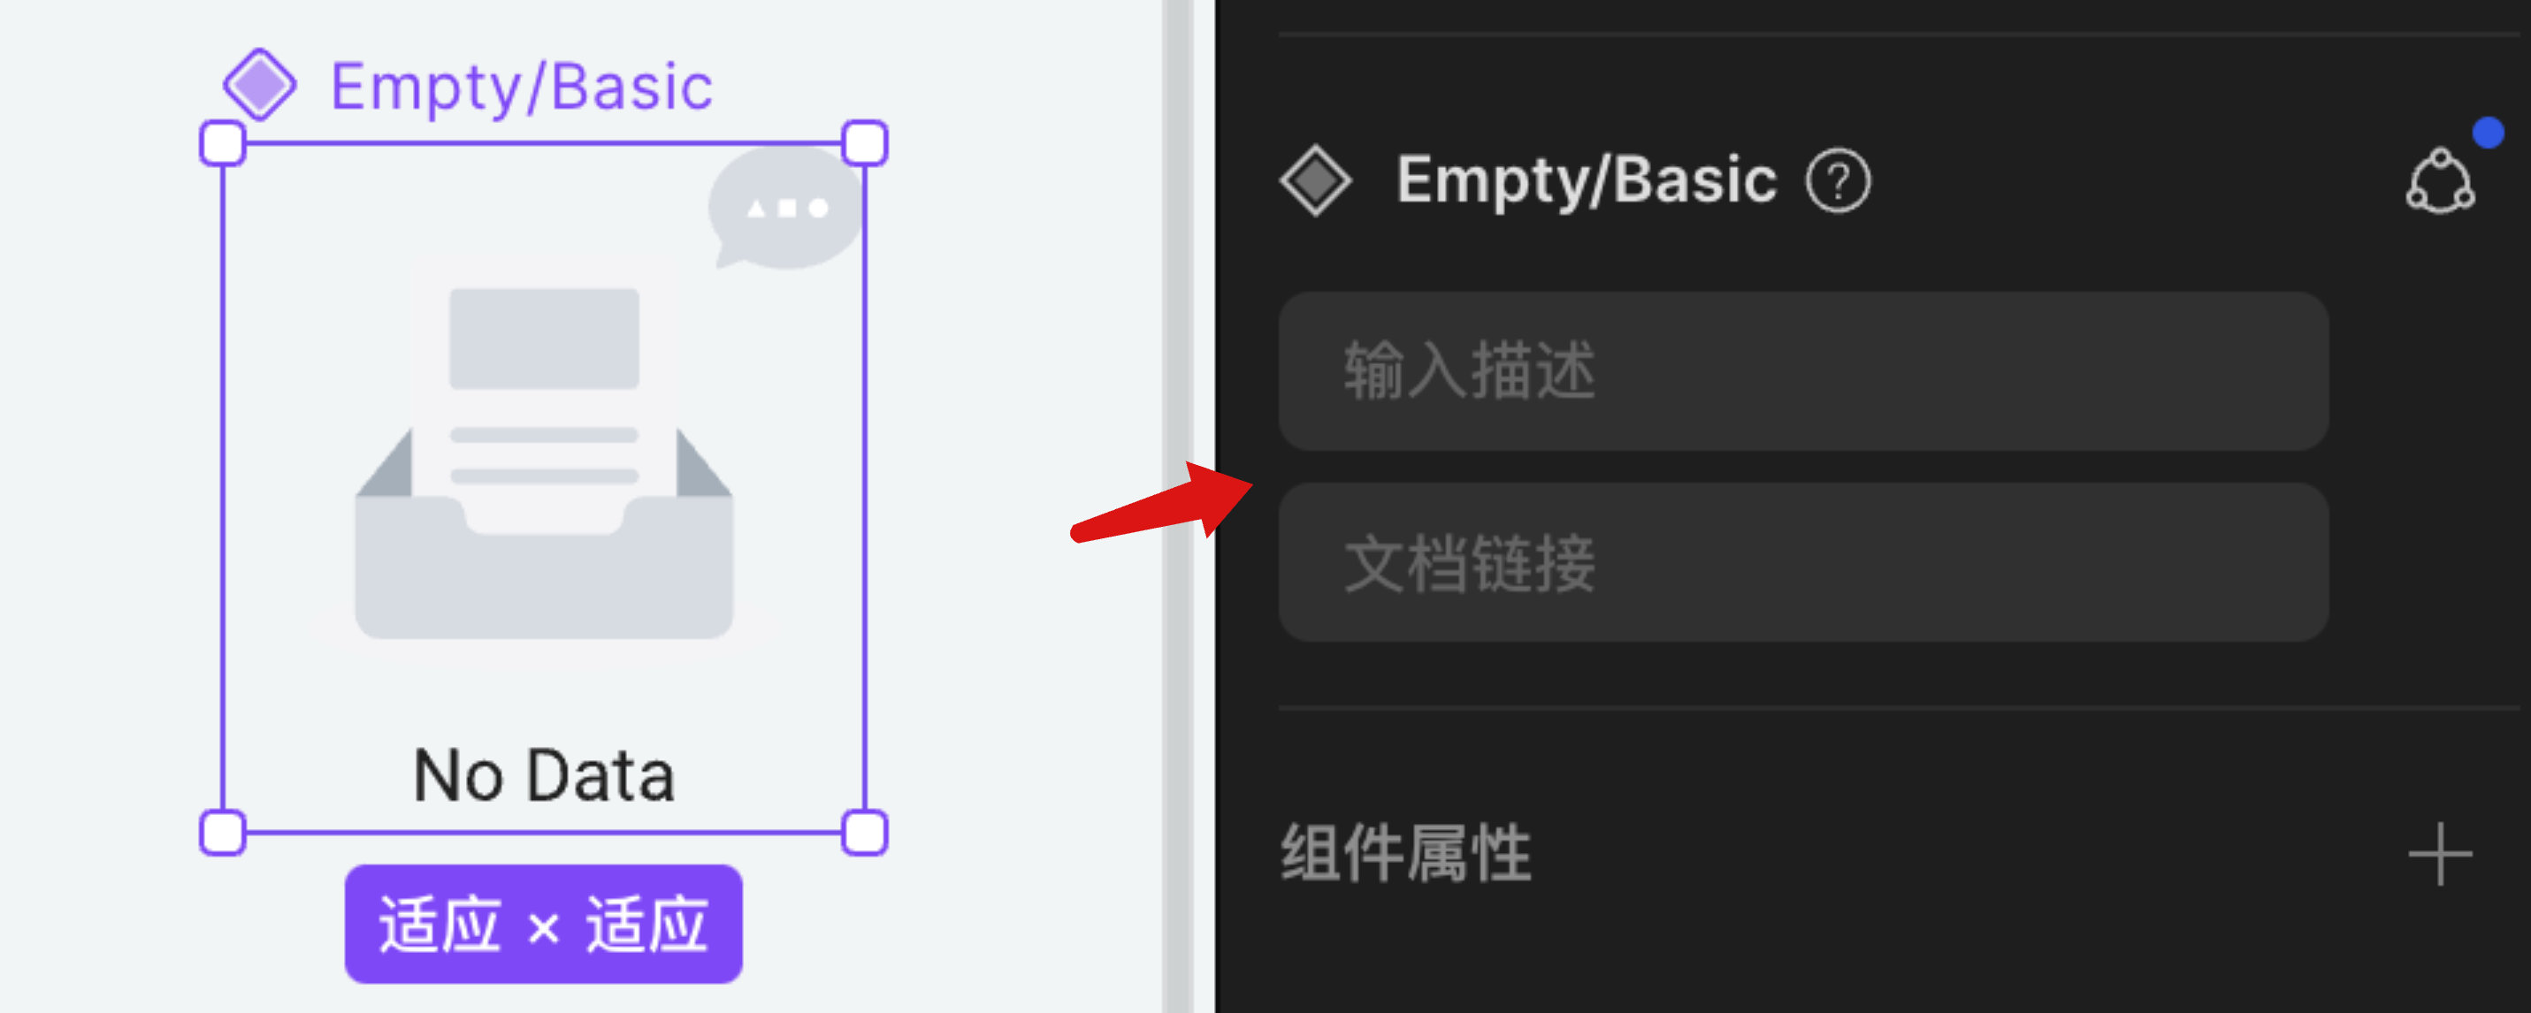Image resolution: width=2531 pixels, height=1013 pixels.
Task: Focus the 文档链接 documentation link field
Action: coord(1803,562)
